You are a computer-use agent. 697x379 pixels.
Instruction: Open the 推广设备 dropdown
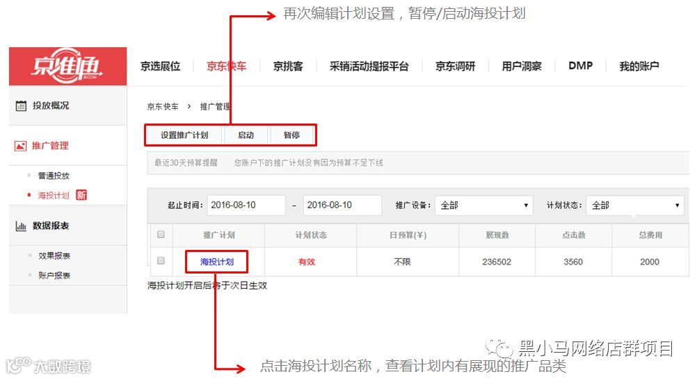pyautogui.click(x=483, y=205)
